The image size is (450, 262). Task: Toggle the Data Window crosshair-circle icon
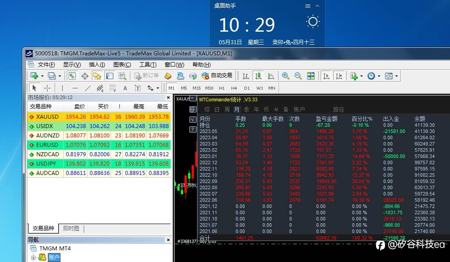coord(85,76)
